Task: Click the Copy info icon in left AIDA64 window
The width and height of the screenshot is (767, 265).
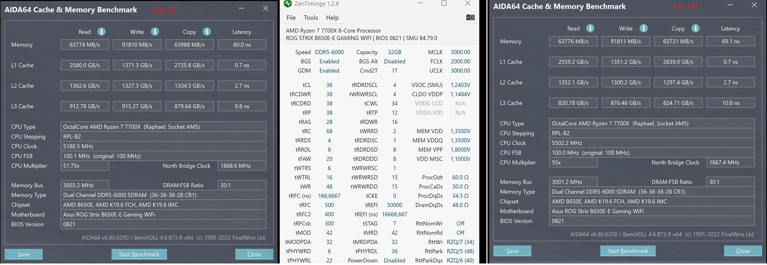Action: click(x=207, y=32)
